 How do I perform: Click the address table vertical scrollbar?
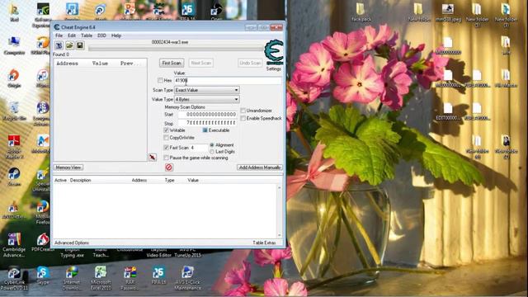point(279,211)
